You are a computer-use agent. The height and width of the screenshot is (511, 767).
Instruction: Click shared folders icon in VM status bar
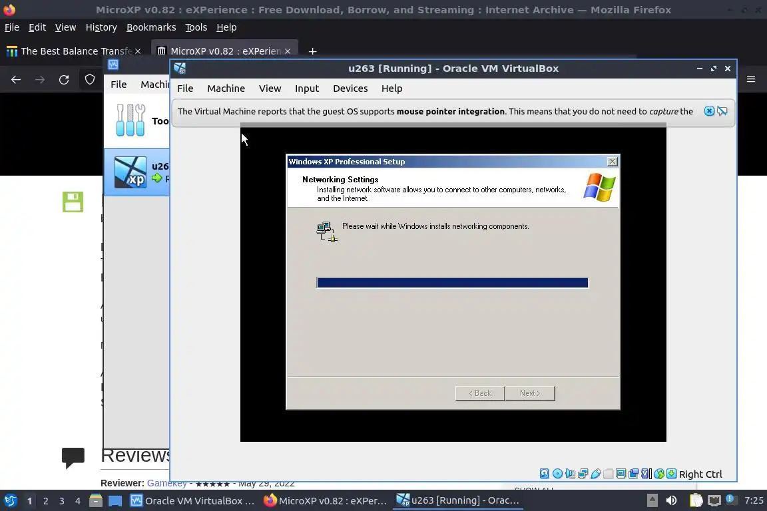608,473
